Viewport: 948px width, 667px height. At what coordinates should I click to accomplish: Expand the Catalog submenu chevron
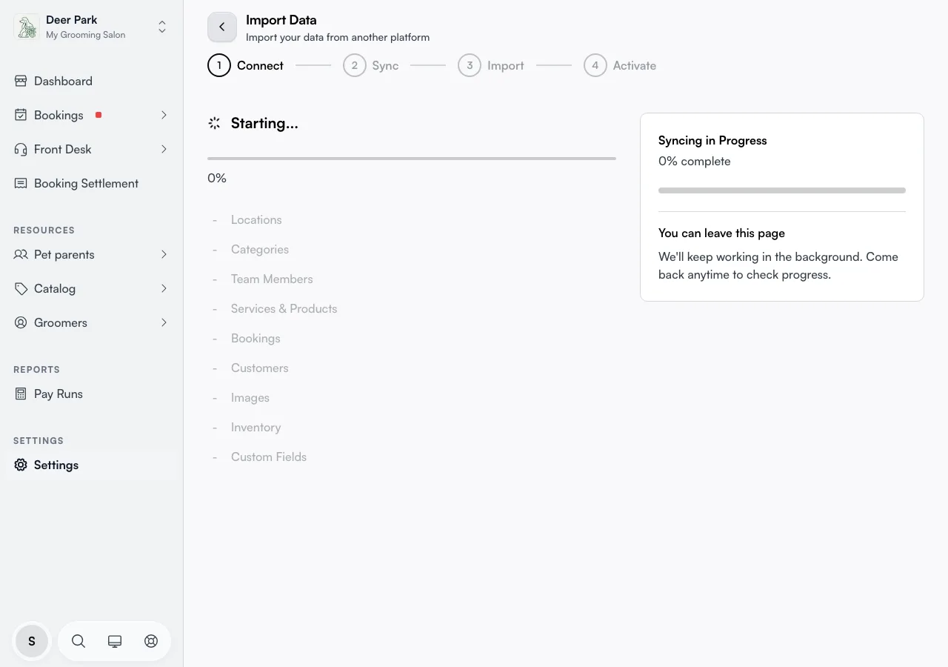pos(164,288)
